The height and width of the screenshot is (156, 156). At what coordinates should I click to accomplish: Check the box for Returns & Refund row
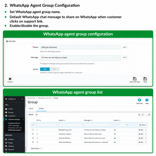click(x=33, y=142)
